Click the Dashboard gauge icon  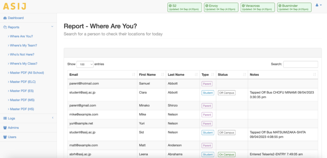pos(5,18)
